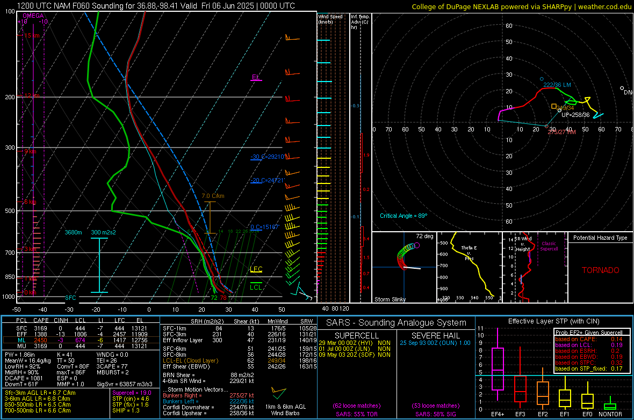Click the 72 deg Storm Slinky value
The width and height of the screenshot is (634, 420).
[424, 236]
